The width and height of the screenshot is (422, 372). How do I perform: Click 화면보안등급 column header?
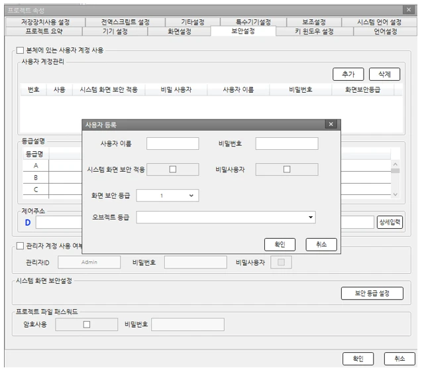[x=363, y=90]
